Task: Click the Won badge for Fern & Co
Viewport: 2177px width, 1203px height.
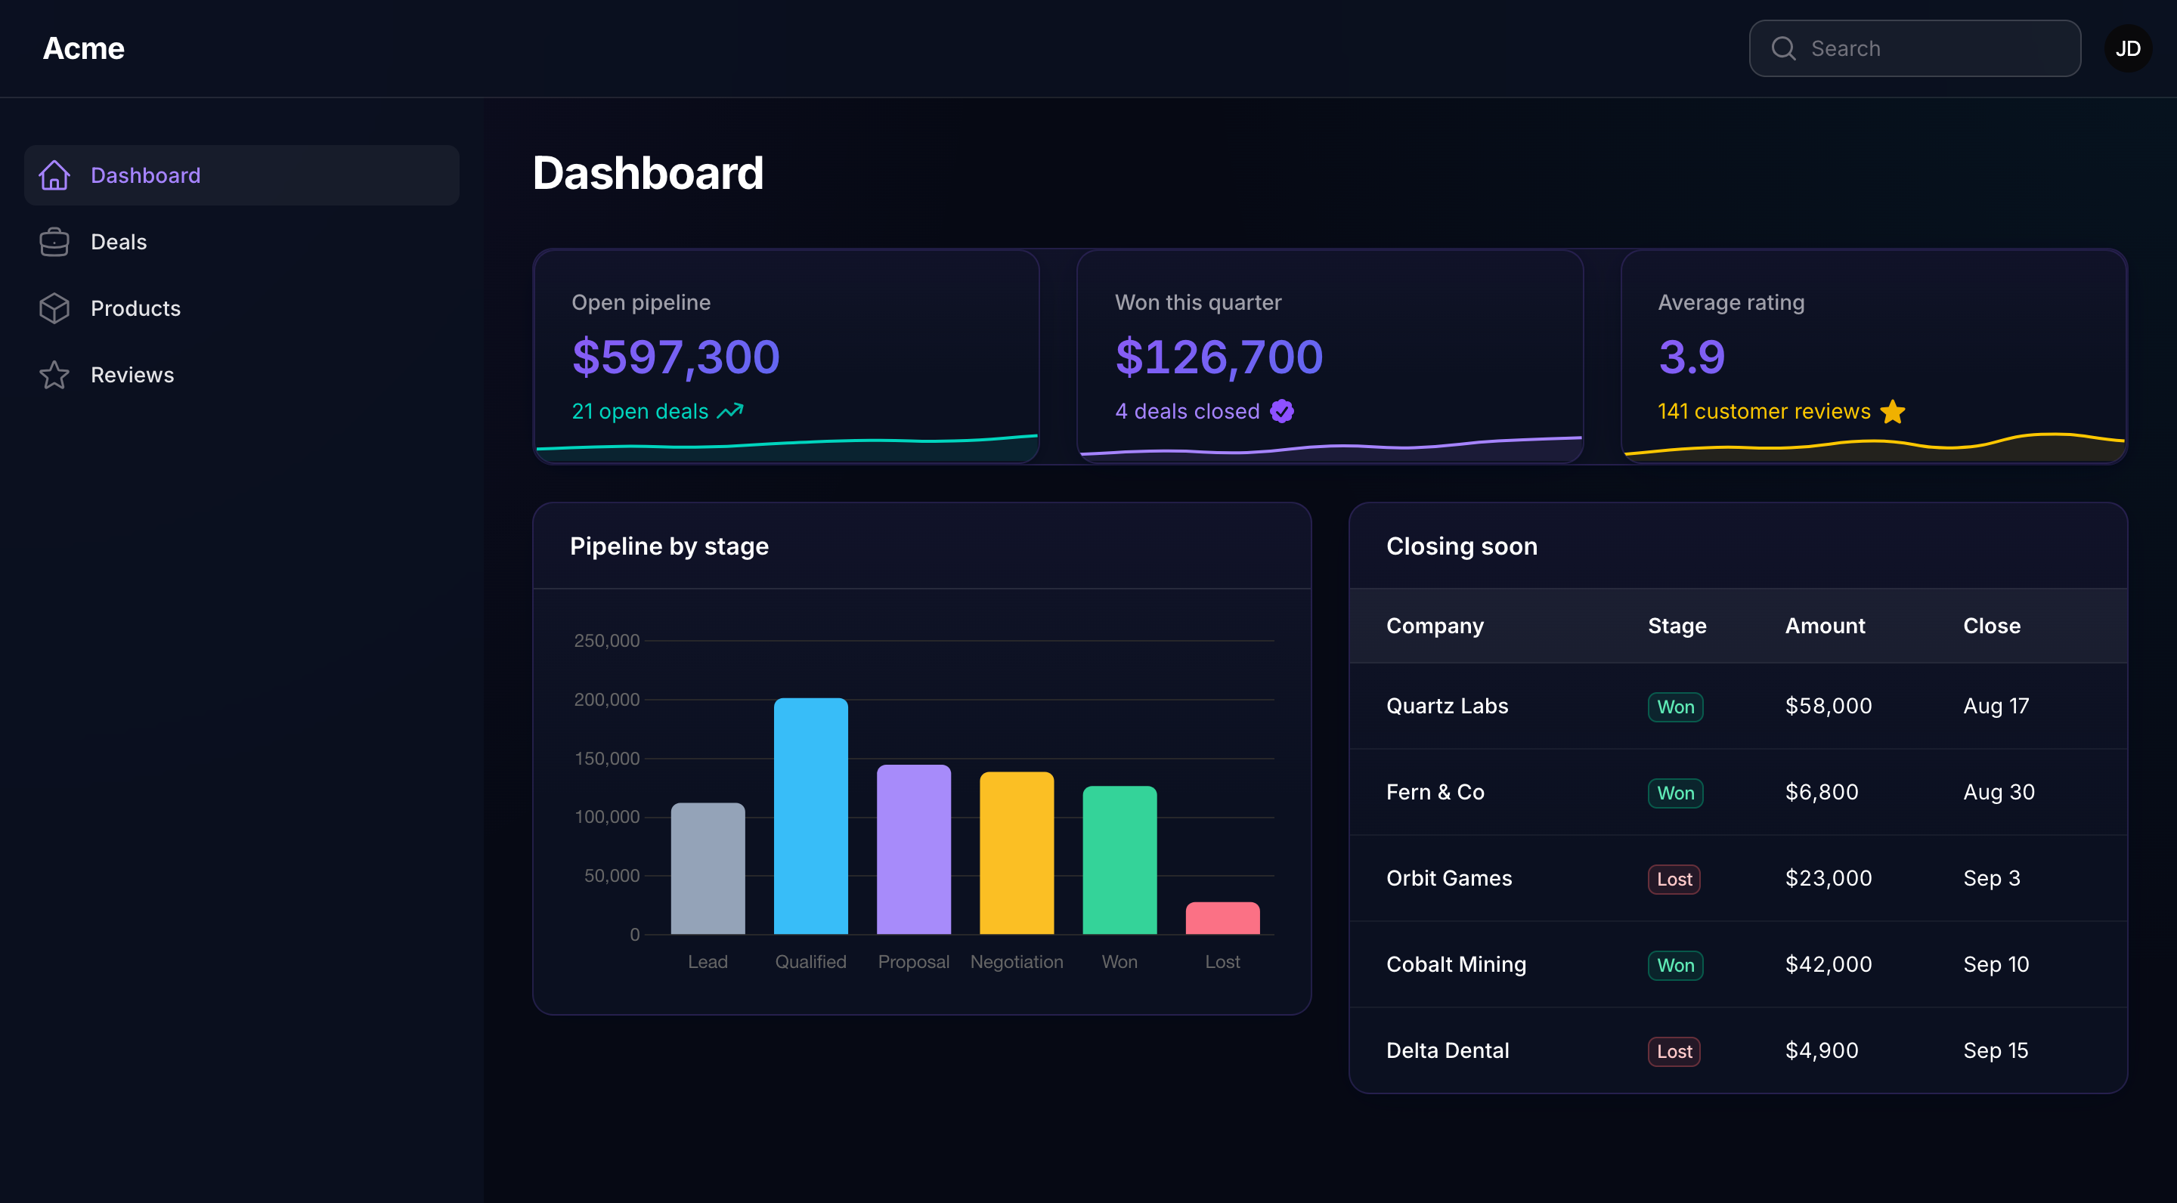Action: pos(1675,793)
